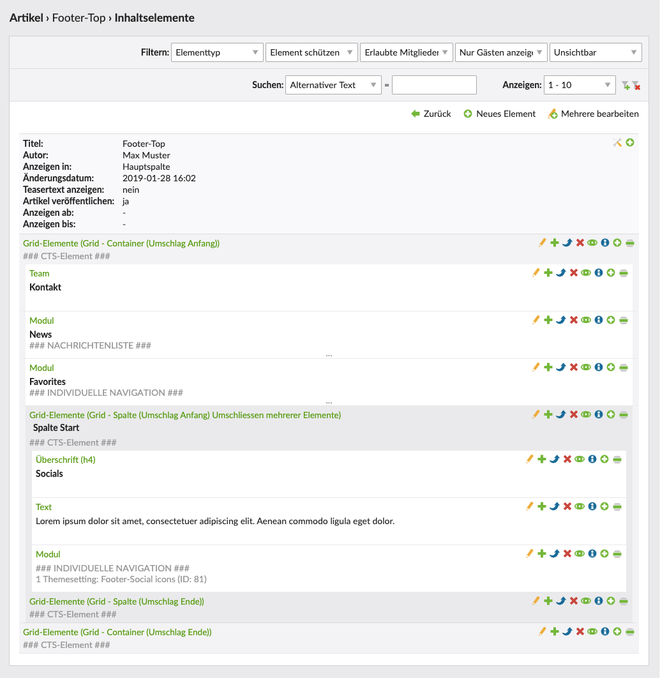660x678 pixels.
Task: Click green minus icon on Modul News row
Action: (624, 320)
